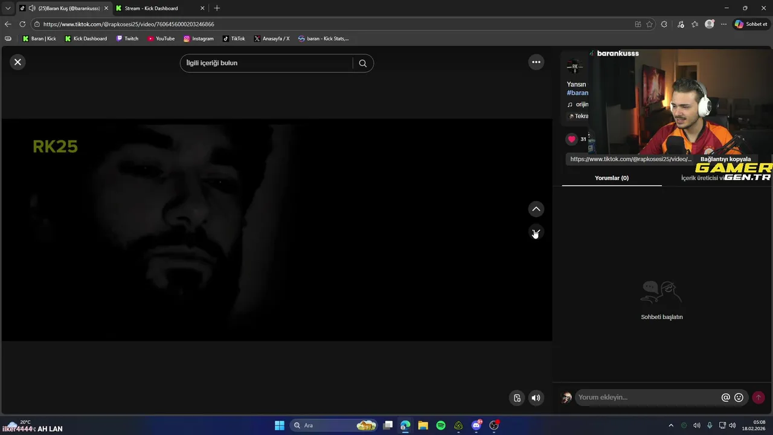Open the Twitch bookmark
Viewport: 773px width, 435px height.
point(127,39)
